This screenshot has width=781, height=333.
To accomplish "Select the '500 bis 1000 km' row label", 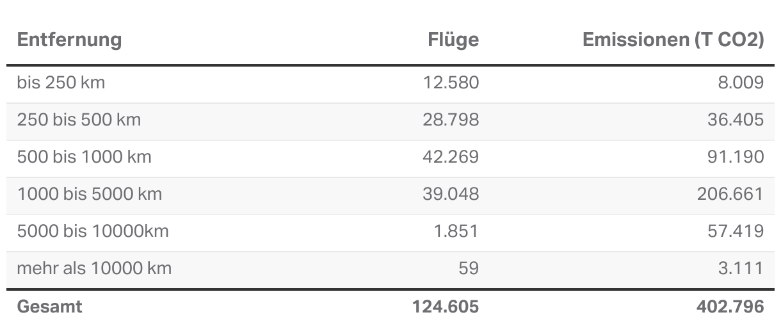I will point(85,157).
